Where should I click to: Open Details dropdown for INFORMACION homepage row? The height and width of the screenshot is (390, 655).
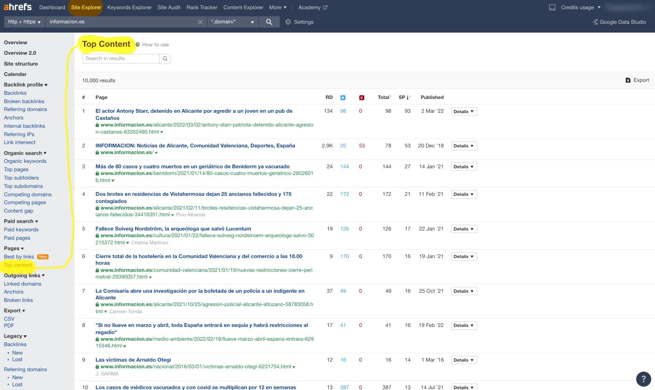click(464, 146)
